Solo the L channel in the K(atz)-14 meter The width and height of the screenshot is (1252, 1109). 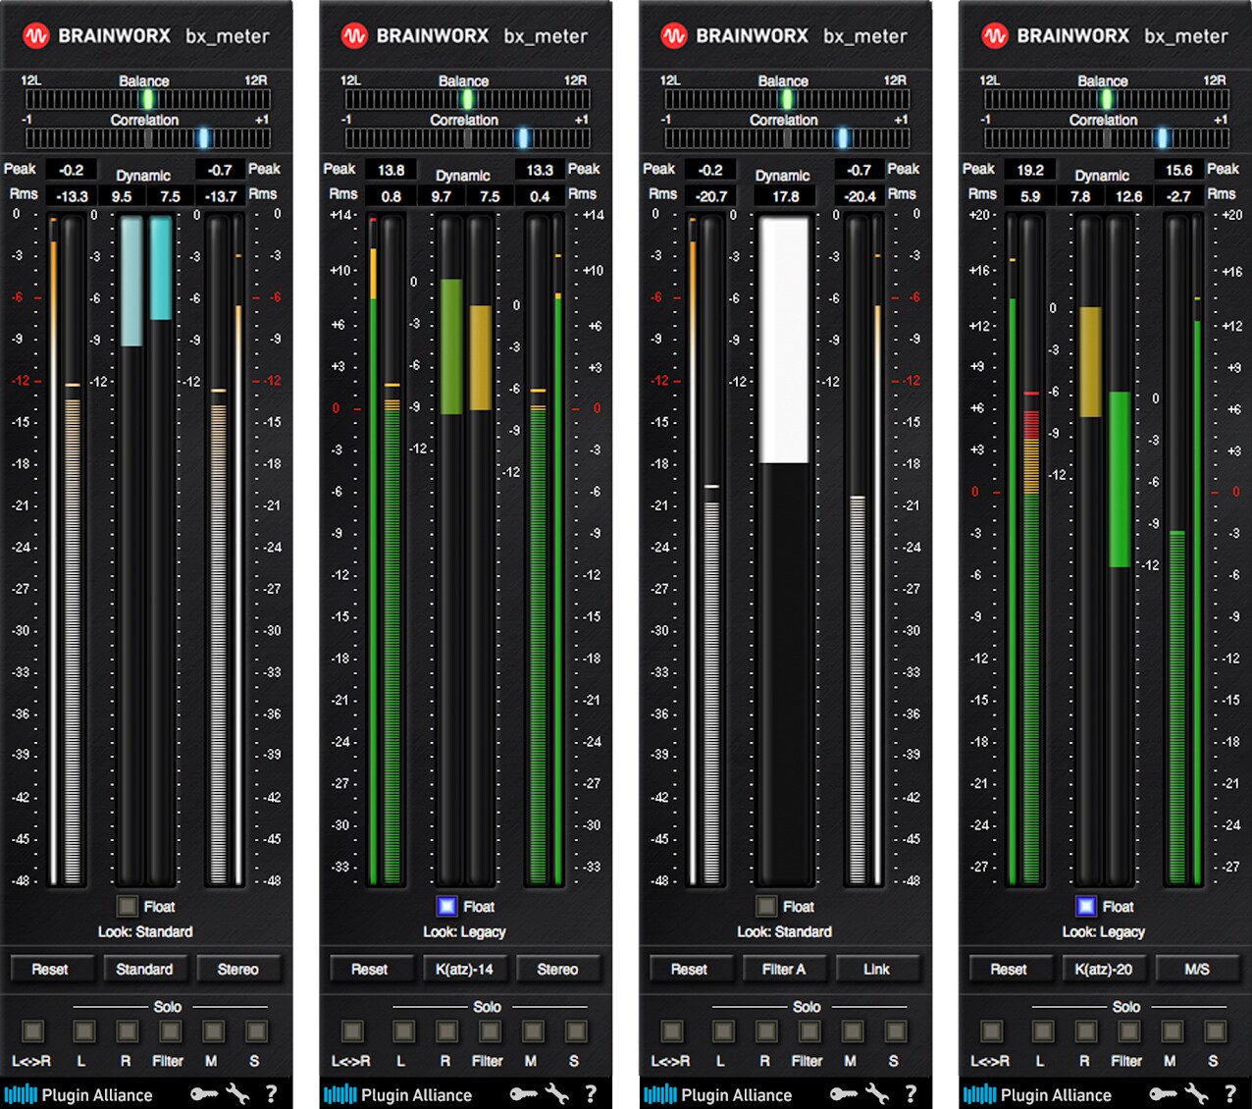coord(404,1031)
